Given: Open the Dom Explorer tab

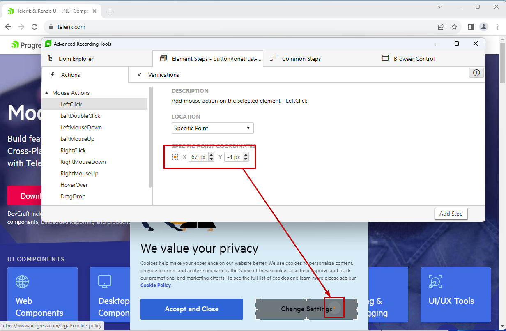Looking at the screenshot, I should [x=71, y=59].
